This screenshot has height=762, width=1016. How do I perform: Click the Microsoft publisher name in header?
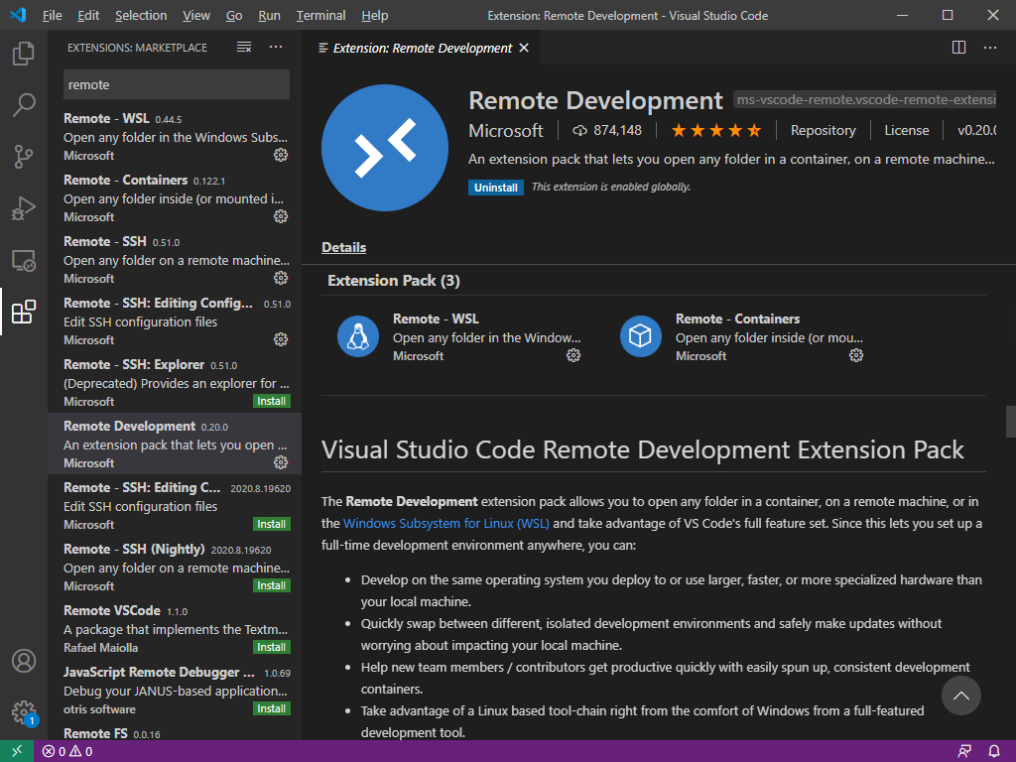505,130
